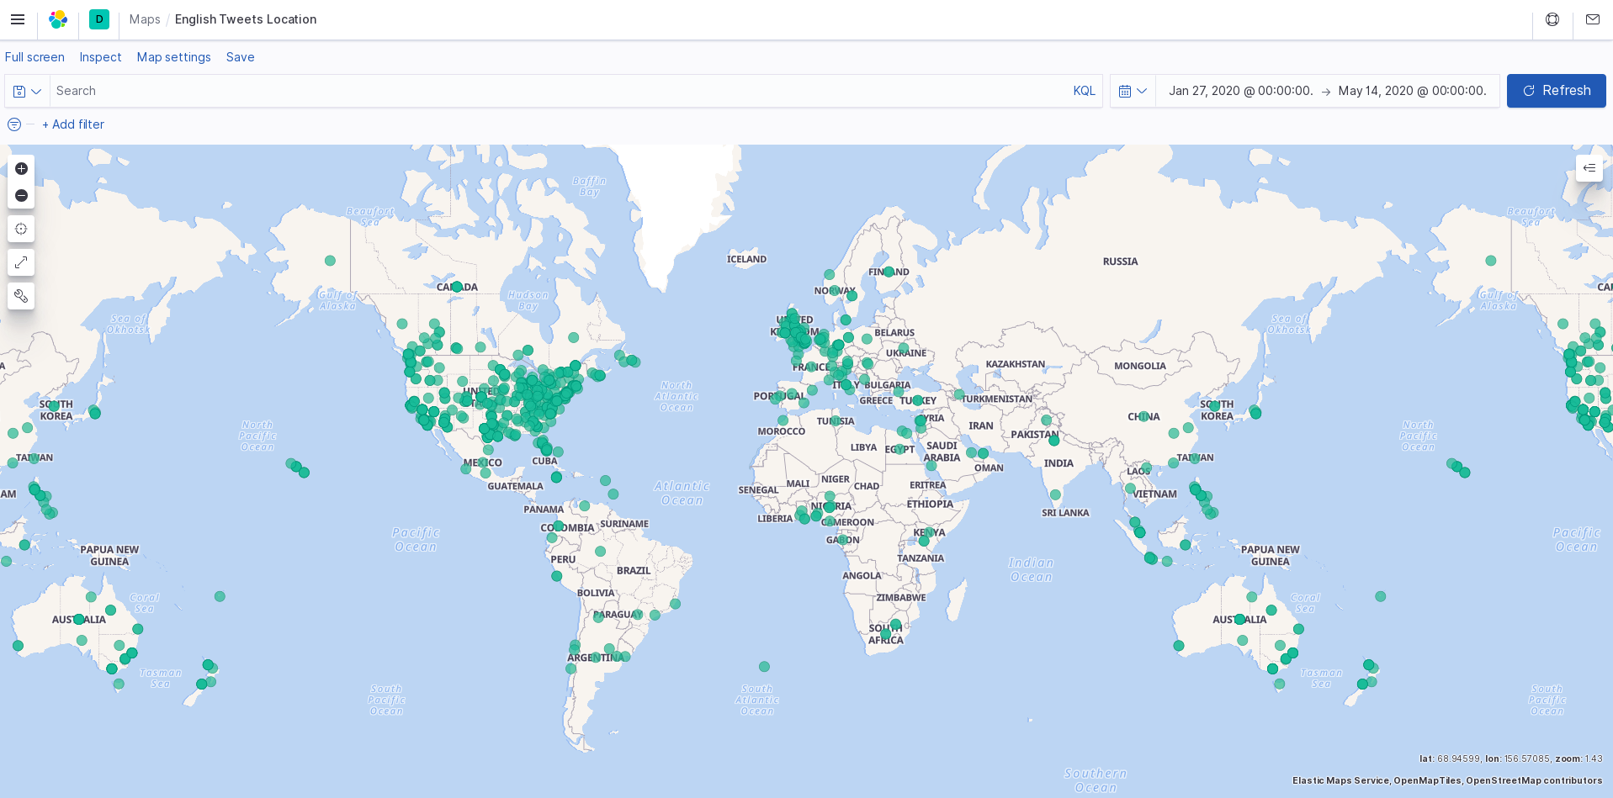Open Map settings

174,57
